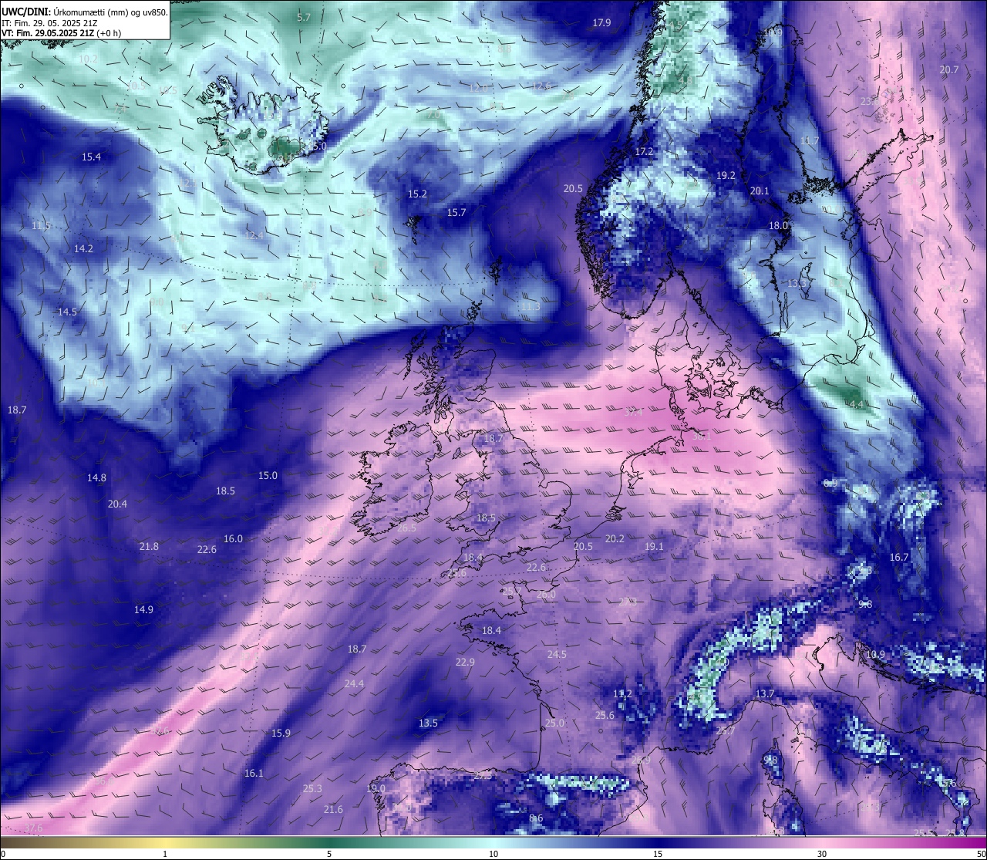The width and height of the screenshot is (987, 860).
Task: Click the 22.9 value off Brittany
Action: (465, 663)
